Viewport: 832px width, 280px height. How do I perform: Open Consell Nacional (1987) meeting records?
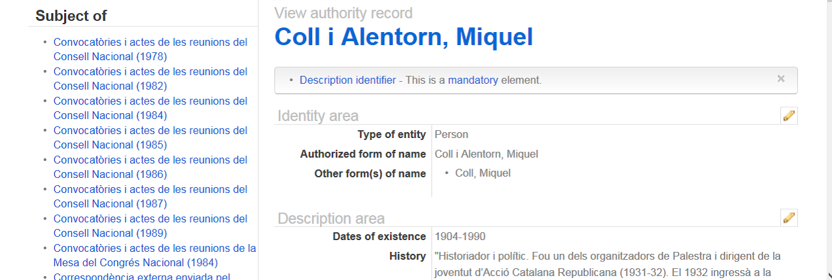coord(150,196)
